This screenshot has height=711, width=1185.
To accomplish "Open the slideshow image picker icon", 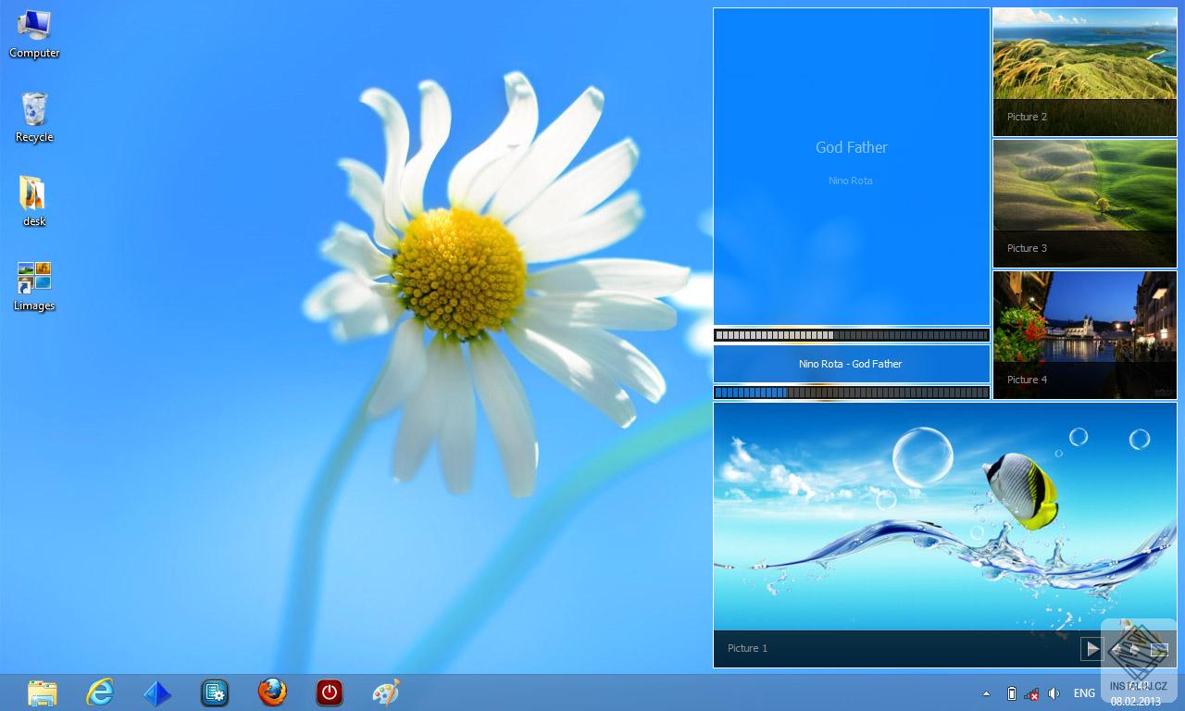I will click(1159, 649).
